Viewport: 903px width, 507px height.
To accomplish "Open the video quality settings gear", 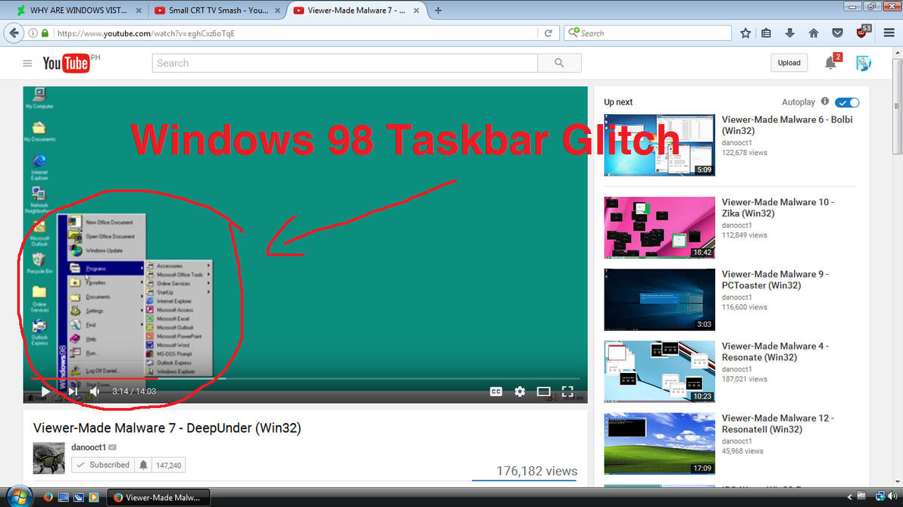I will pos(520,391).
